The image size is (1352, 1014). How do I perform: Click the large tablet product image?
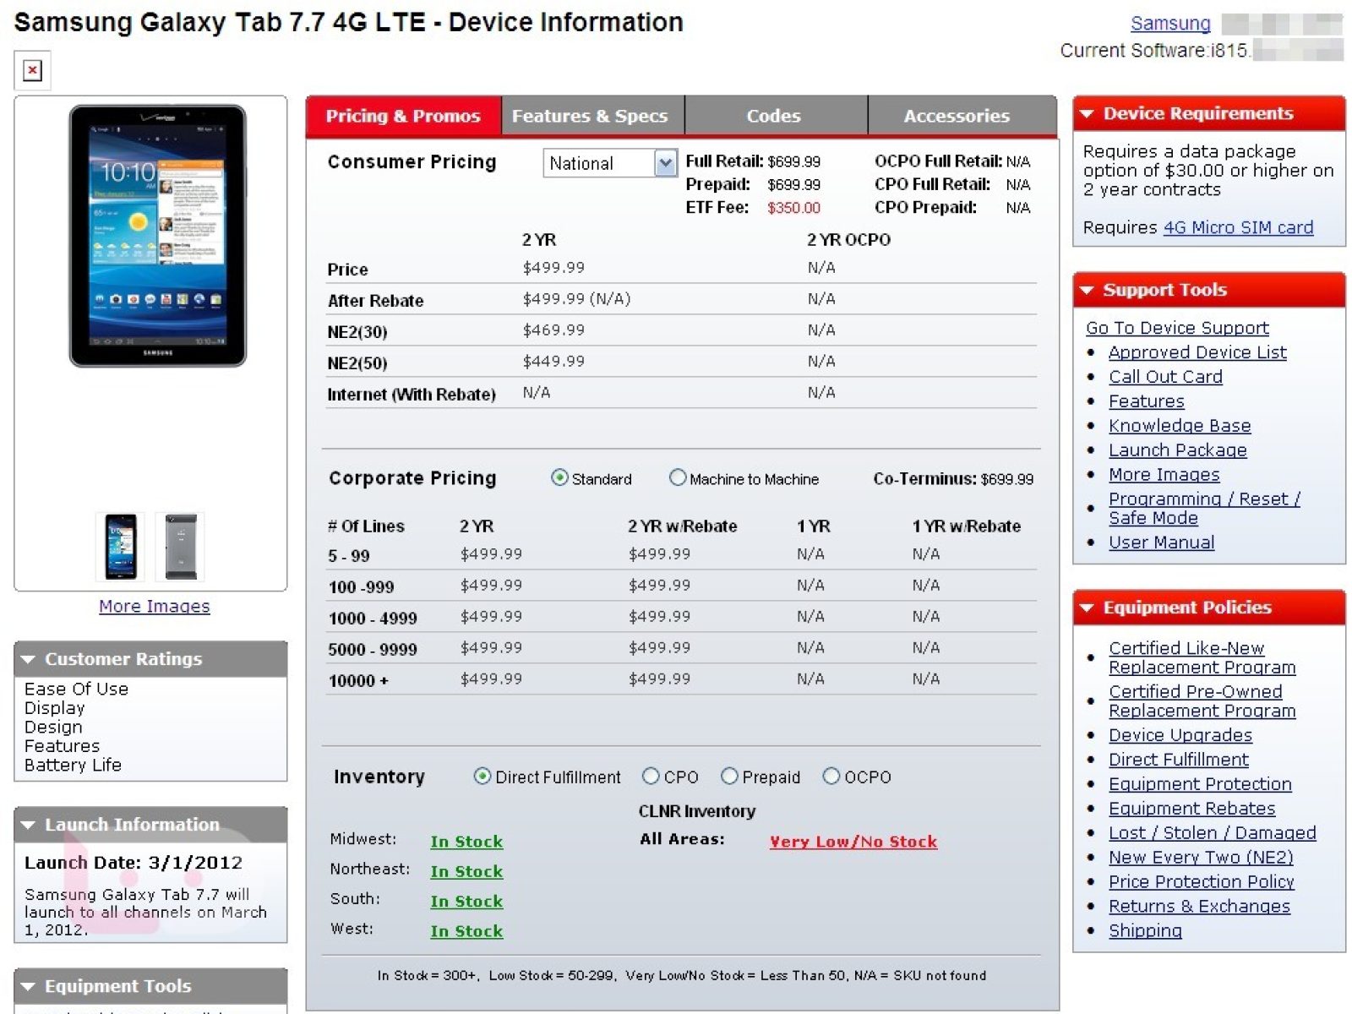158,236
